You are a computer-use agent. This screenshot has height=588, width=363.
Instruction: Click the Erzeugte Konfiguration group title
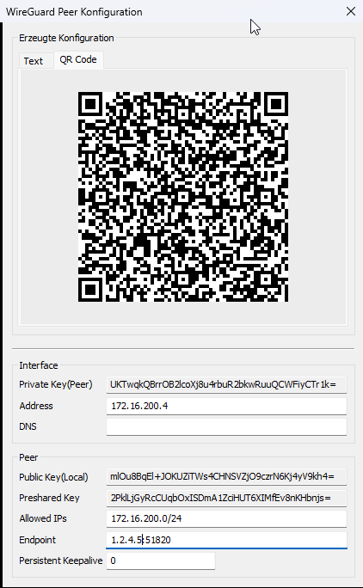pyautogui.click(x=66, y=38)
